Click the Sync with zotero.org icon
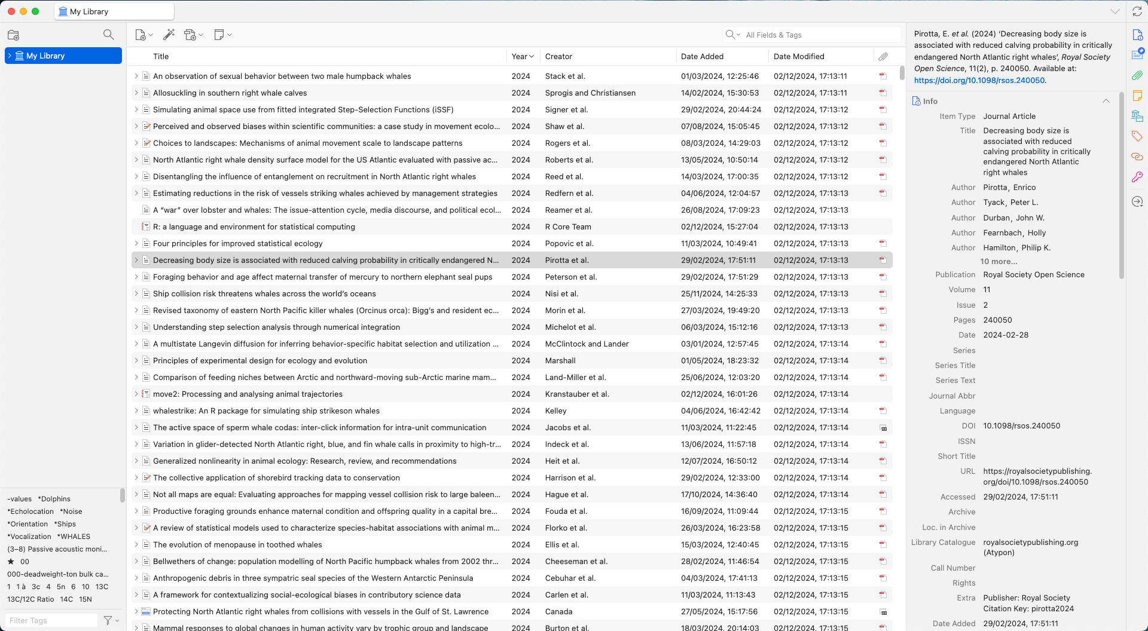This screenshot has width=1148, height=631. [1137, 12]
